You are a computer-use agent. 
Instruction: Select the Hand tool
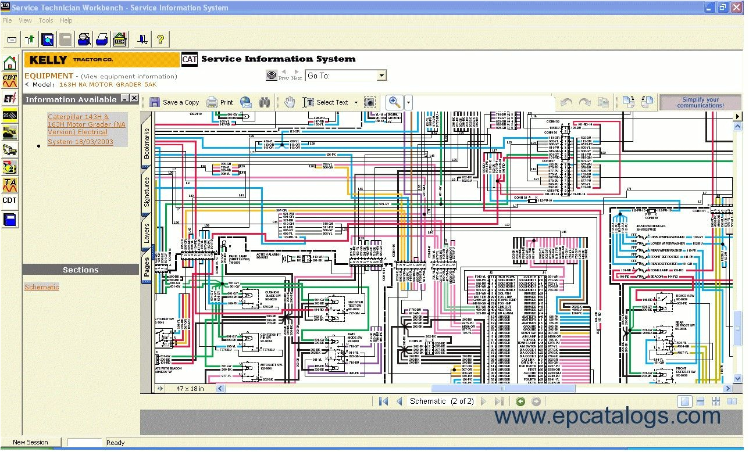coord(289,102)
